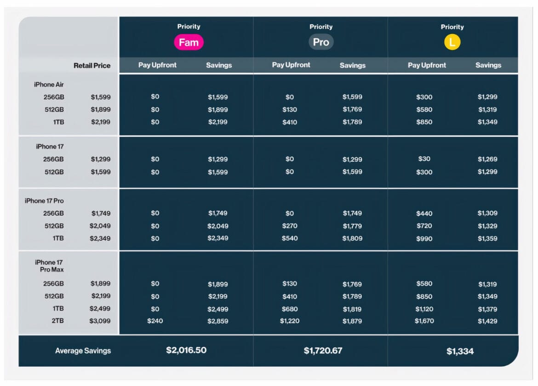The height and width of the screenshot is (386, 538).
Task: Click Pay Upfront header under Priority L
Action: pos(427,65)
